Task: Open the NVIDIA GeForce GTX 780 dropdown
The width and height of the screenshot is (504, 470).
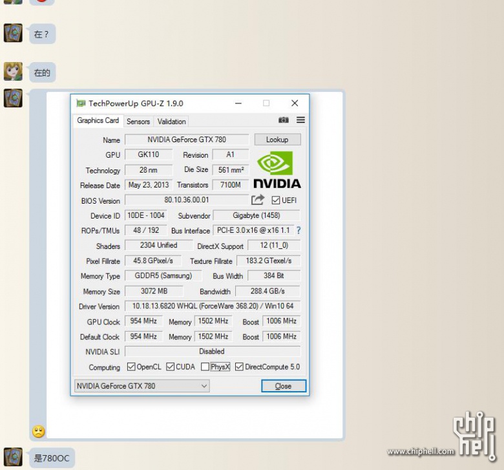Action: pyautogui.click(x=142, y=386)
